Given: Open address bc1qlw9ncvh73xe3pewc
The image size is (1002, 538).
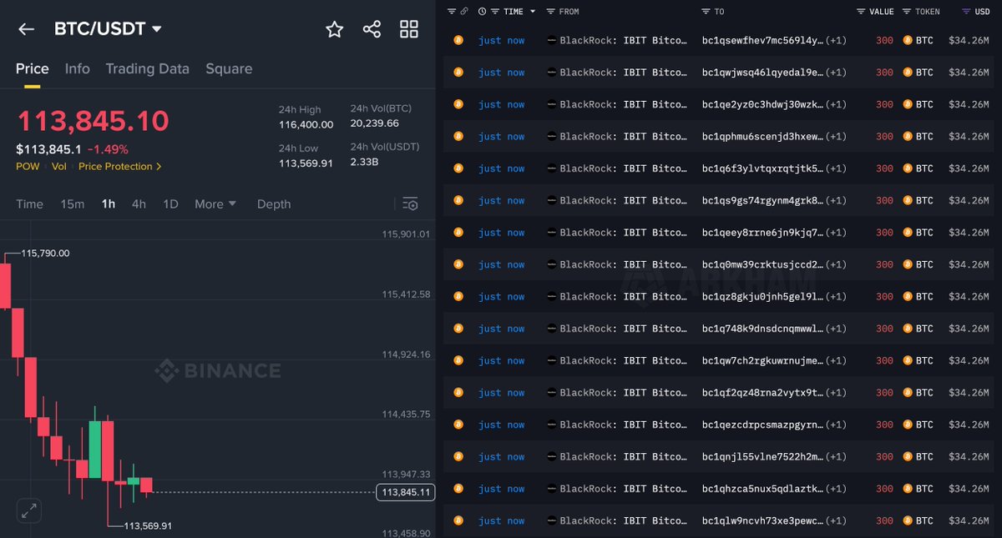Looking at the screenshot, I should 762,520.
